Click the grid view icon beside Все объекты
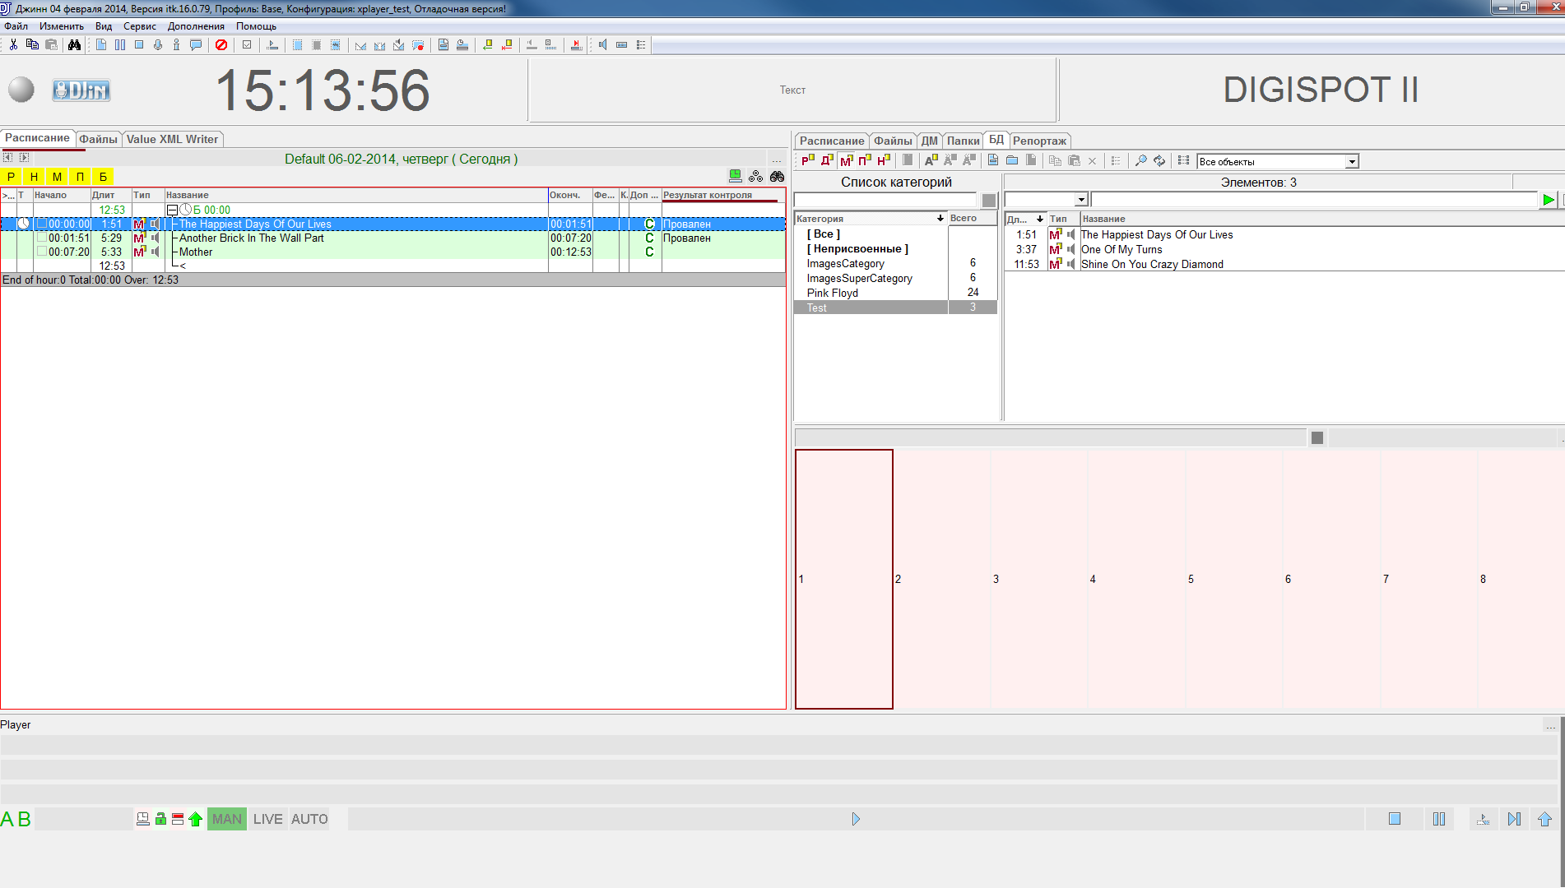 [x=1184, y=160]
